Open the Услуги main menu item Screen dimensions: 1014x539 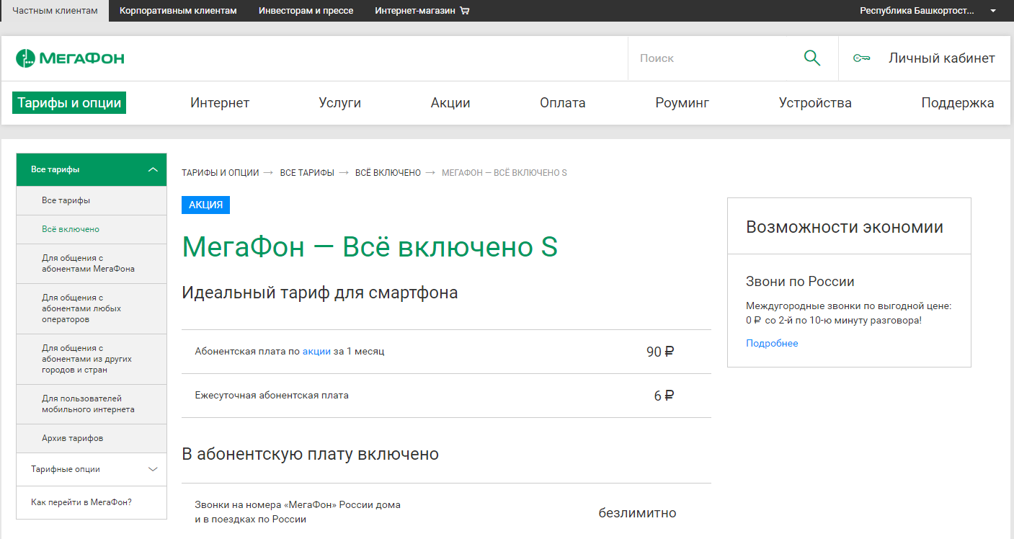[x=340, y=103]
